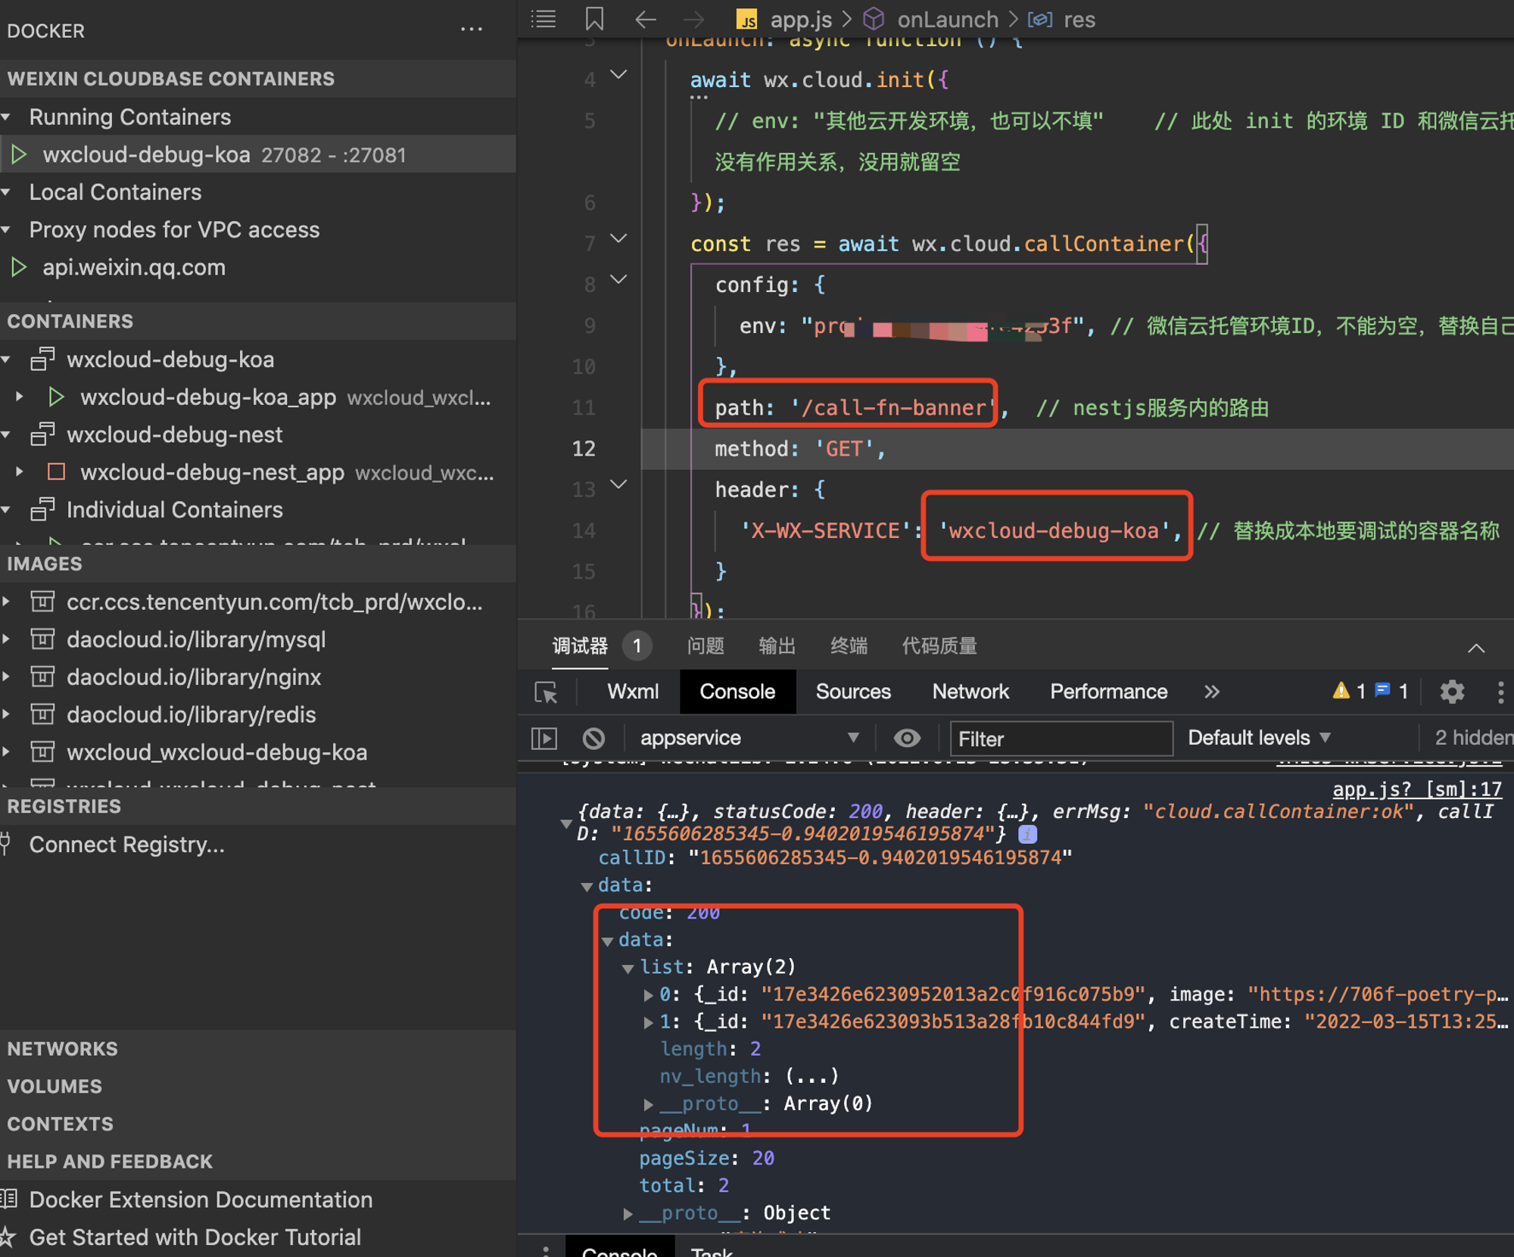Image resolution: width=1514 pixels, height=1257 pixels.
Task: Open the app.js source link in console
Action: tap(1416, 790)
